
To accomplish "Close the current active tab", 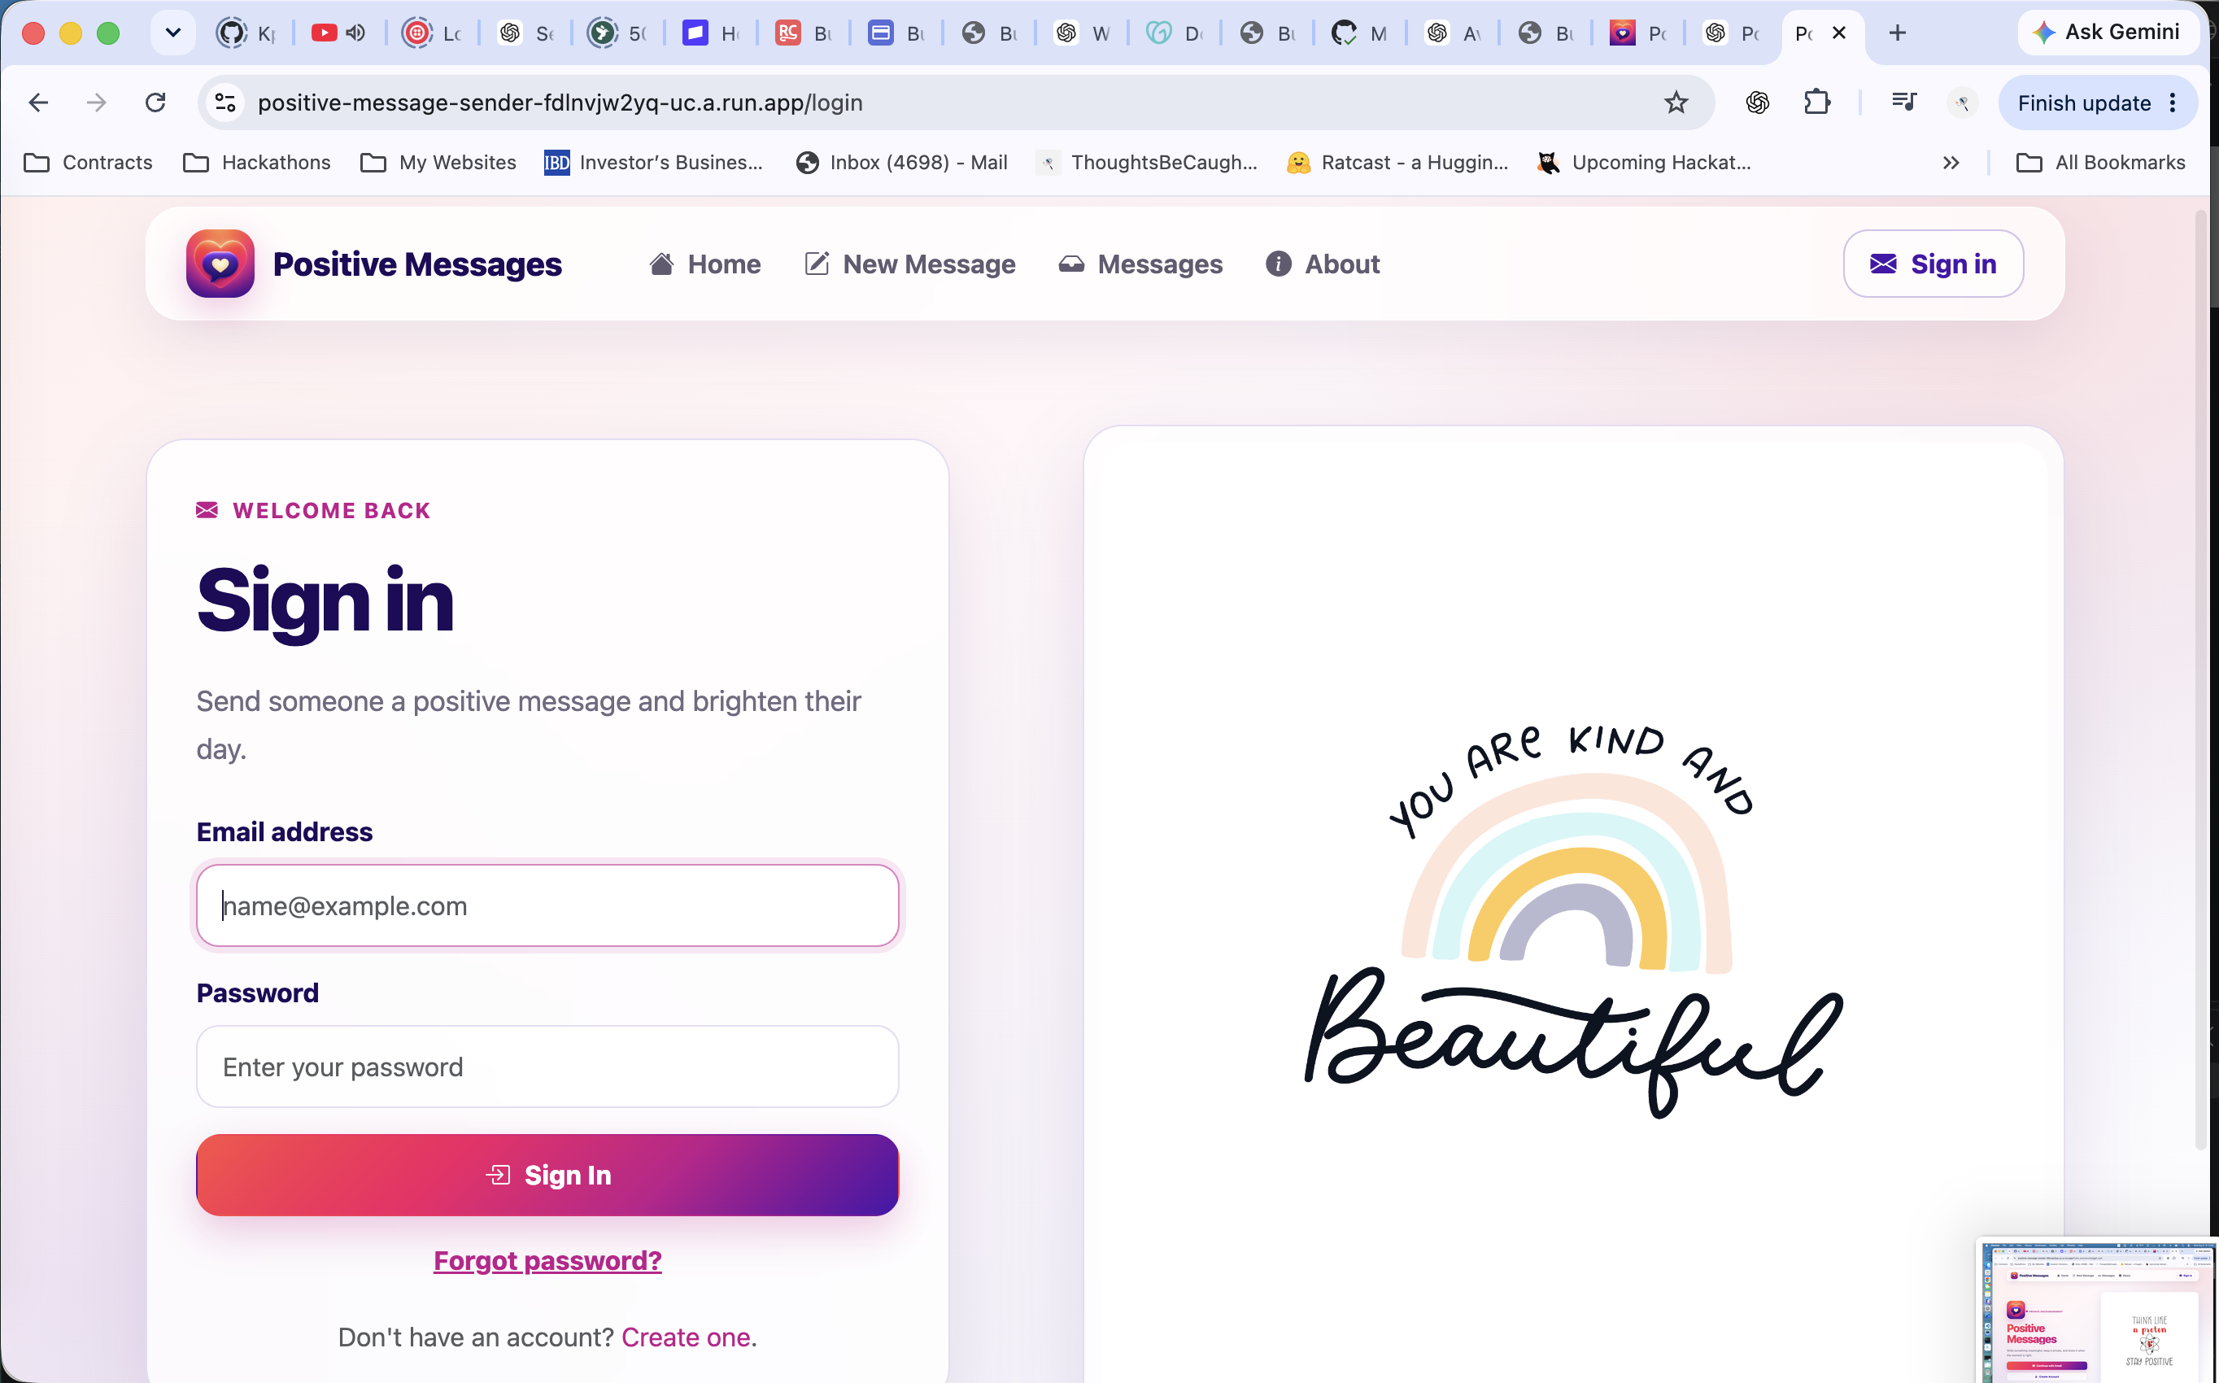I will pos(1838,33).
